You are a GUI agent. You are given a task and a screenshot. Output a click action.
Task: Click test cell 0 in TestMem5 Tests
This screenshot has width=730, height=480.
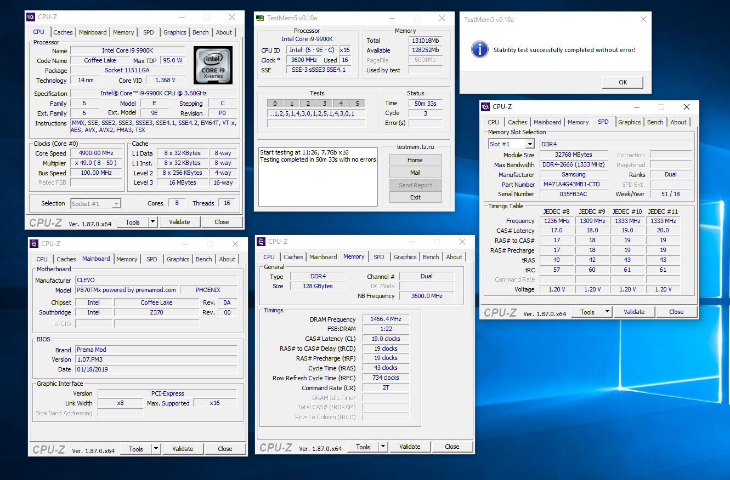pyautogui.click(x=275, y=104)
